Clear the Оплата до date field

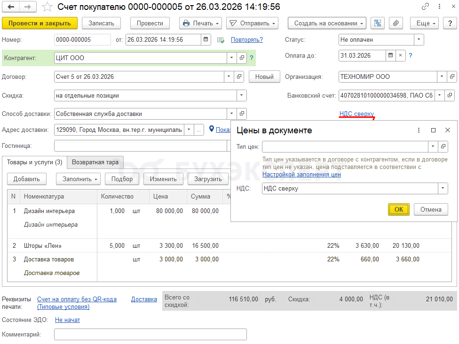pyautogui.click(x=400, y=55)
